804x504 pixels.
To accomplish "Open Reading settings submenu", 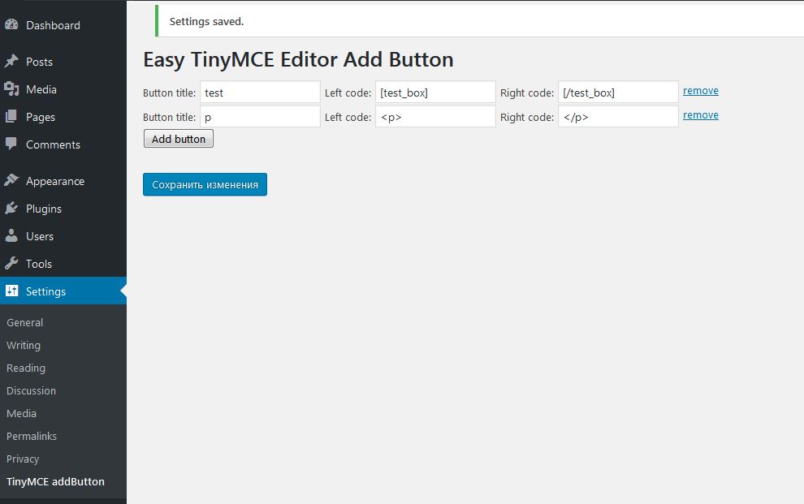I will (x=26, y=368).
